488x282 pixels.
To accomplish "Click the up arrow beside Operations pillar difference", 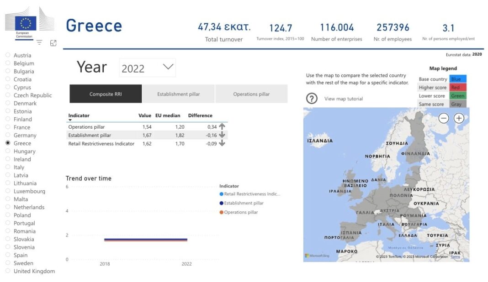I will point(222,126).
